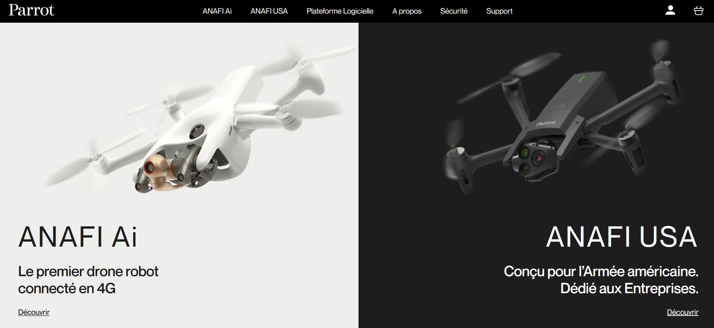This screenshot has height=328, width=714.
Task: Open the user account icon
Action: 670,11
